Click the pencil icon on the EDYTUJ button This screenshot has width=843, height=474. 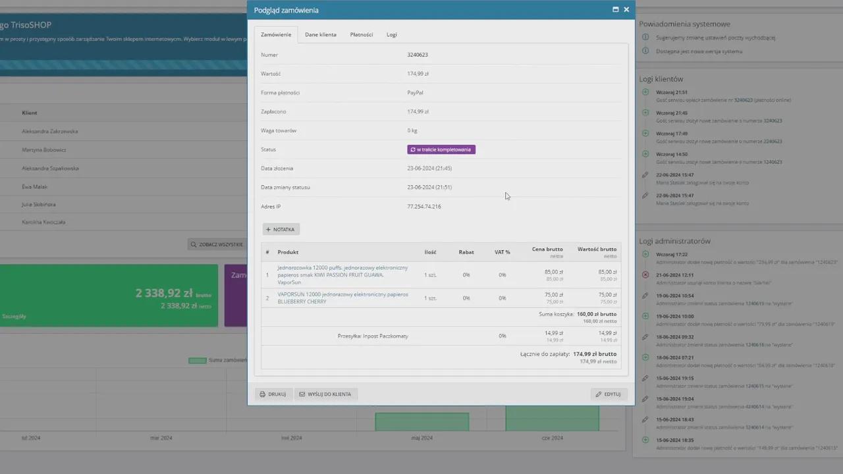[599, 394]
